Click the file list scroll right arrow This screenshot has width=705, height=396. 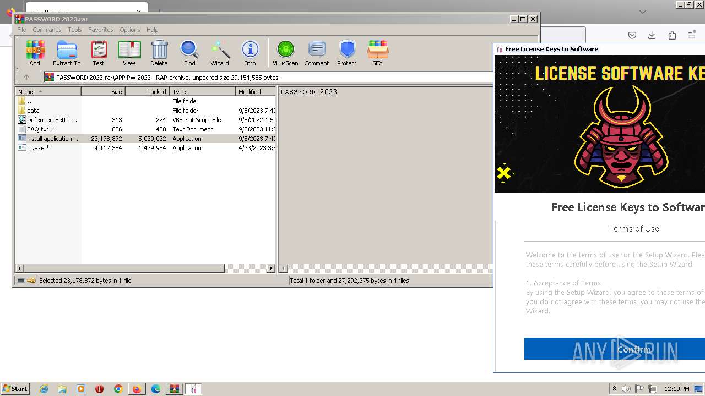coord(271,268)
